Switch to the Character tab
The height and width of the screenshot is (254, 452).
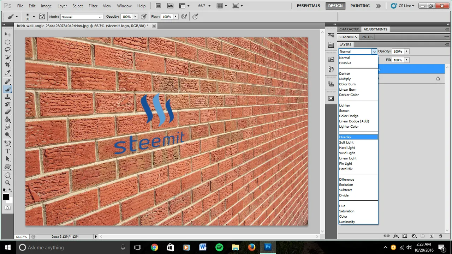tap(349, 29)
